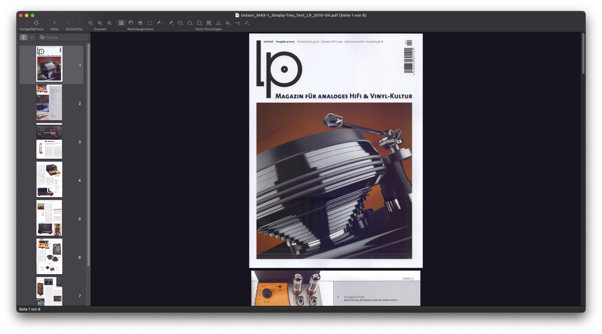Click the page number field

tap(55, 23)
